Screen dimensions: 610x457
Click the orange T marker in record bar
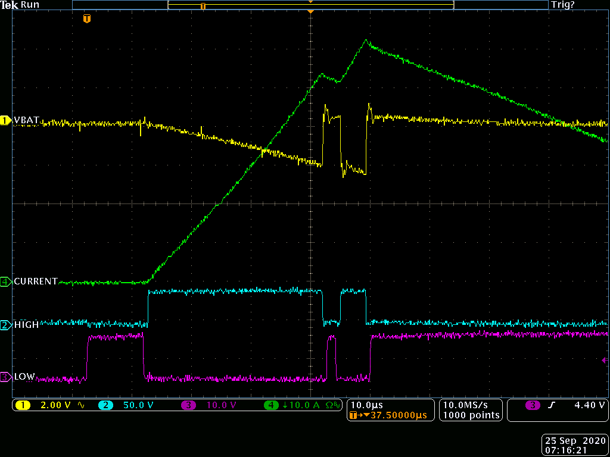tap(203, 6)
